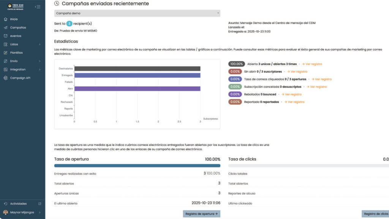The image size is (389, 219).
Task: Expand the Integration submenu
Action: 40,69
